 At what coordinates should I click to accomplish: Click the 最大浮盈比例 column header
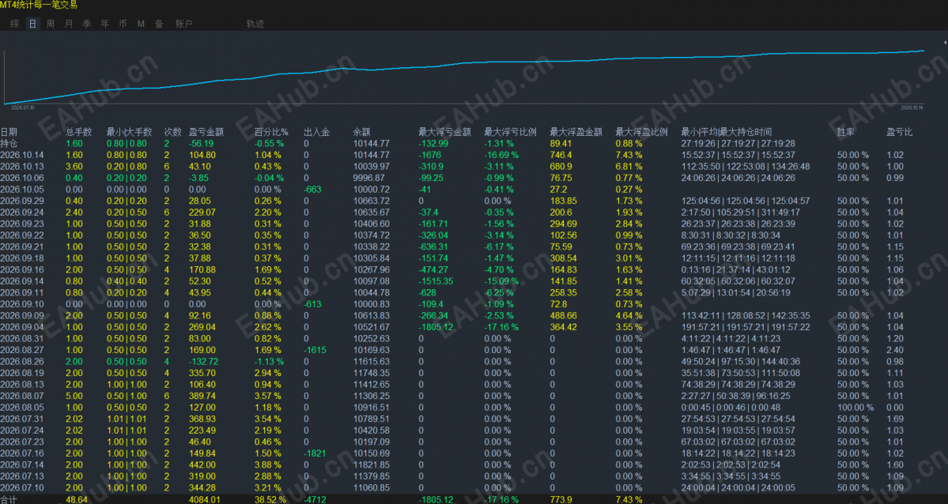pos(641,133)
